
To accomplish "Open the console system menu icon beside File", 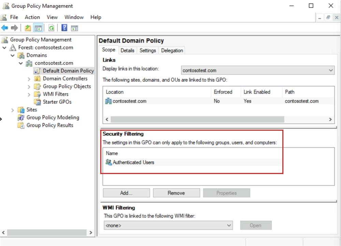I will (4, 17).
